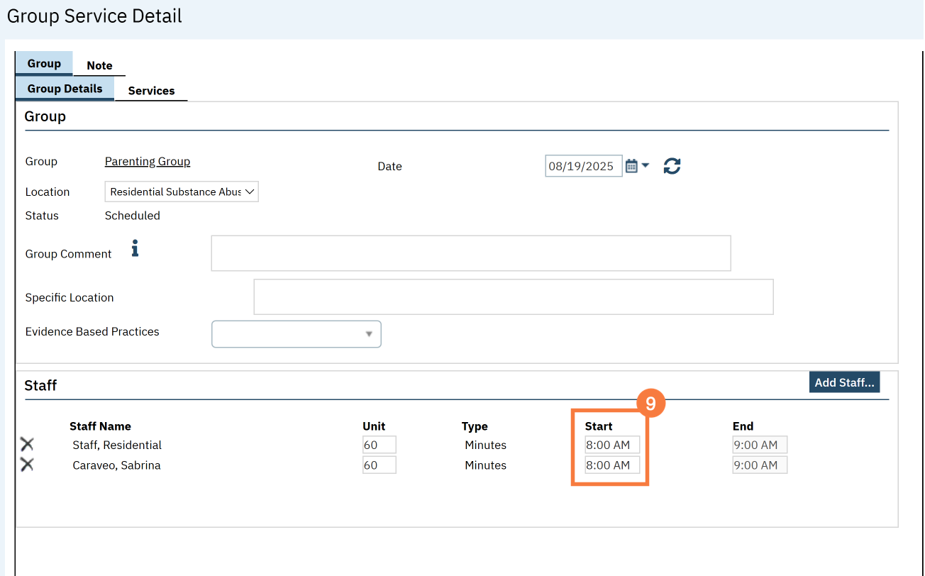The height and width of the screenshot is (576, 925).
Task: Click the Add Staff button
Action: pyautogui.click(x=844, y=382)
